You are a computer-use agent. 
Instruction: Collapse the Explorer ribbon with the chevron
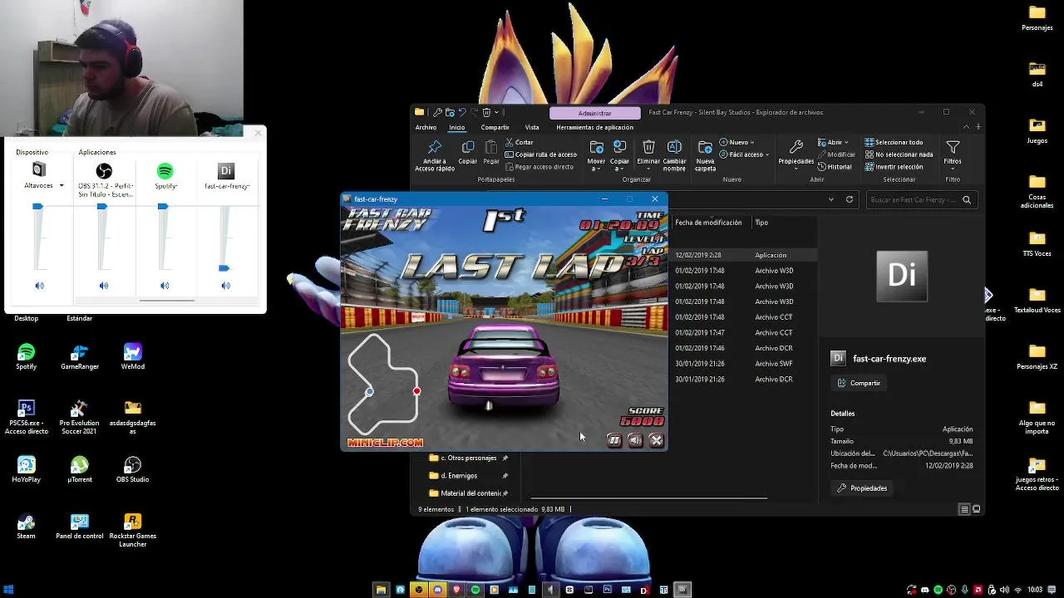(x=966, y=127)
